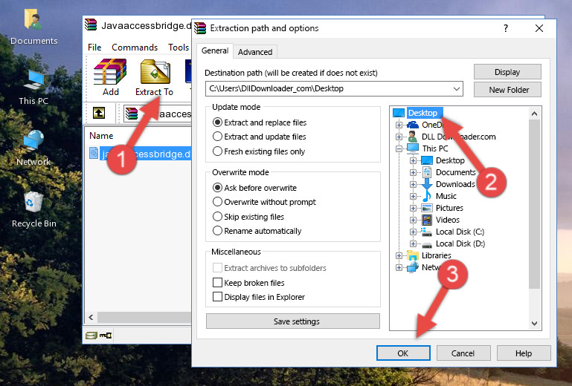Expand Network node in tree

coord(399,268)
